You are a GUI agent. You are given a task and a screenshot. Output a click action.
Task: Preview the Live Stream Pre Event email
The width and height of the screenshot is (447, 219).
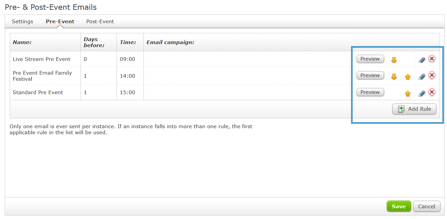pyautogui.click(x=370, y=59)
